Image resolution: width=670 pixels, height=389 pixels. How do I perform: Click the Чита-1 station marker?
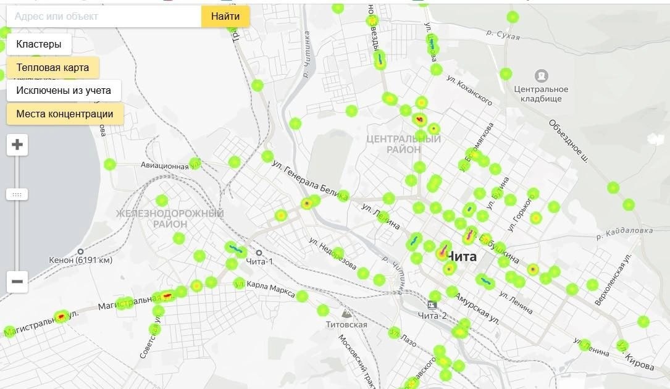259,253
